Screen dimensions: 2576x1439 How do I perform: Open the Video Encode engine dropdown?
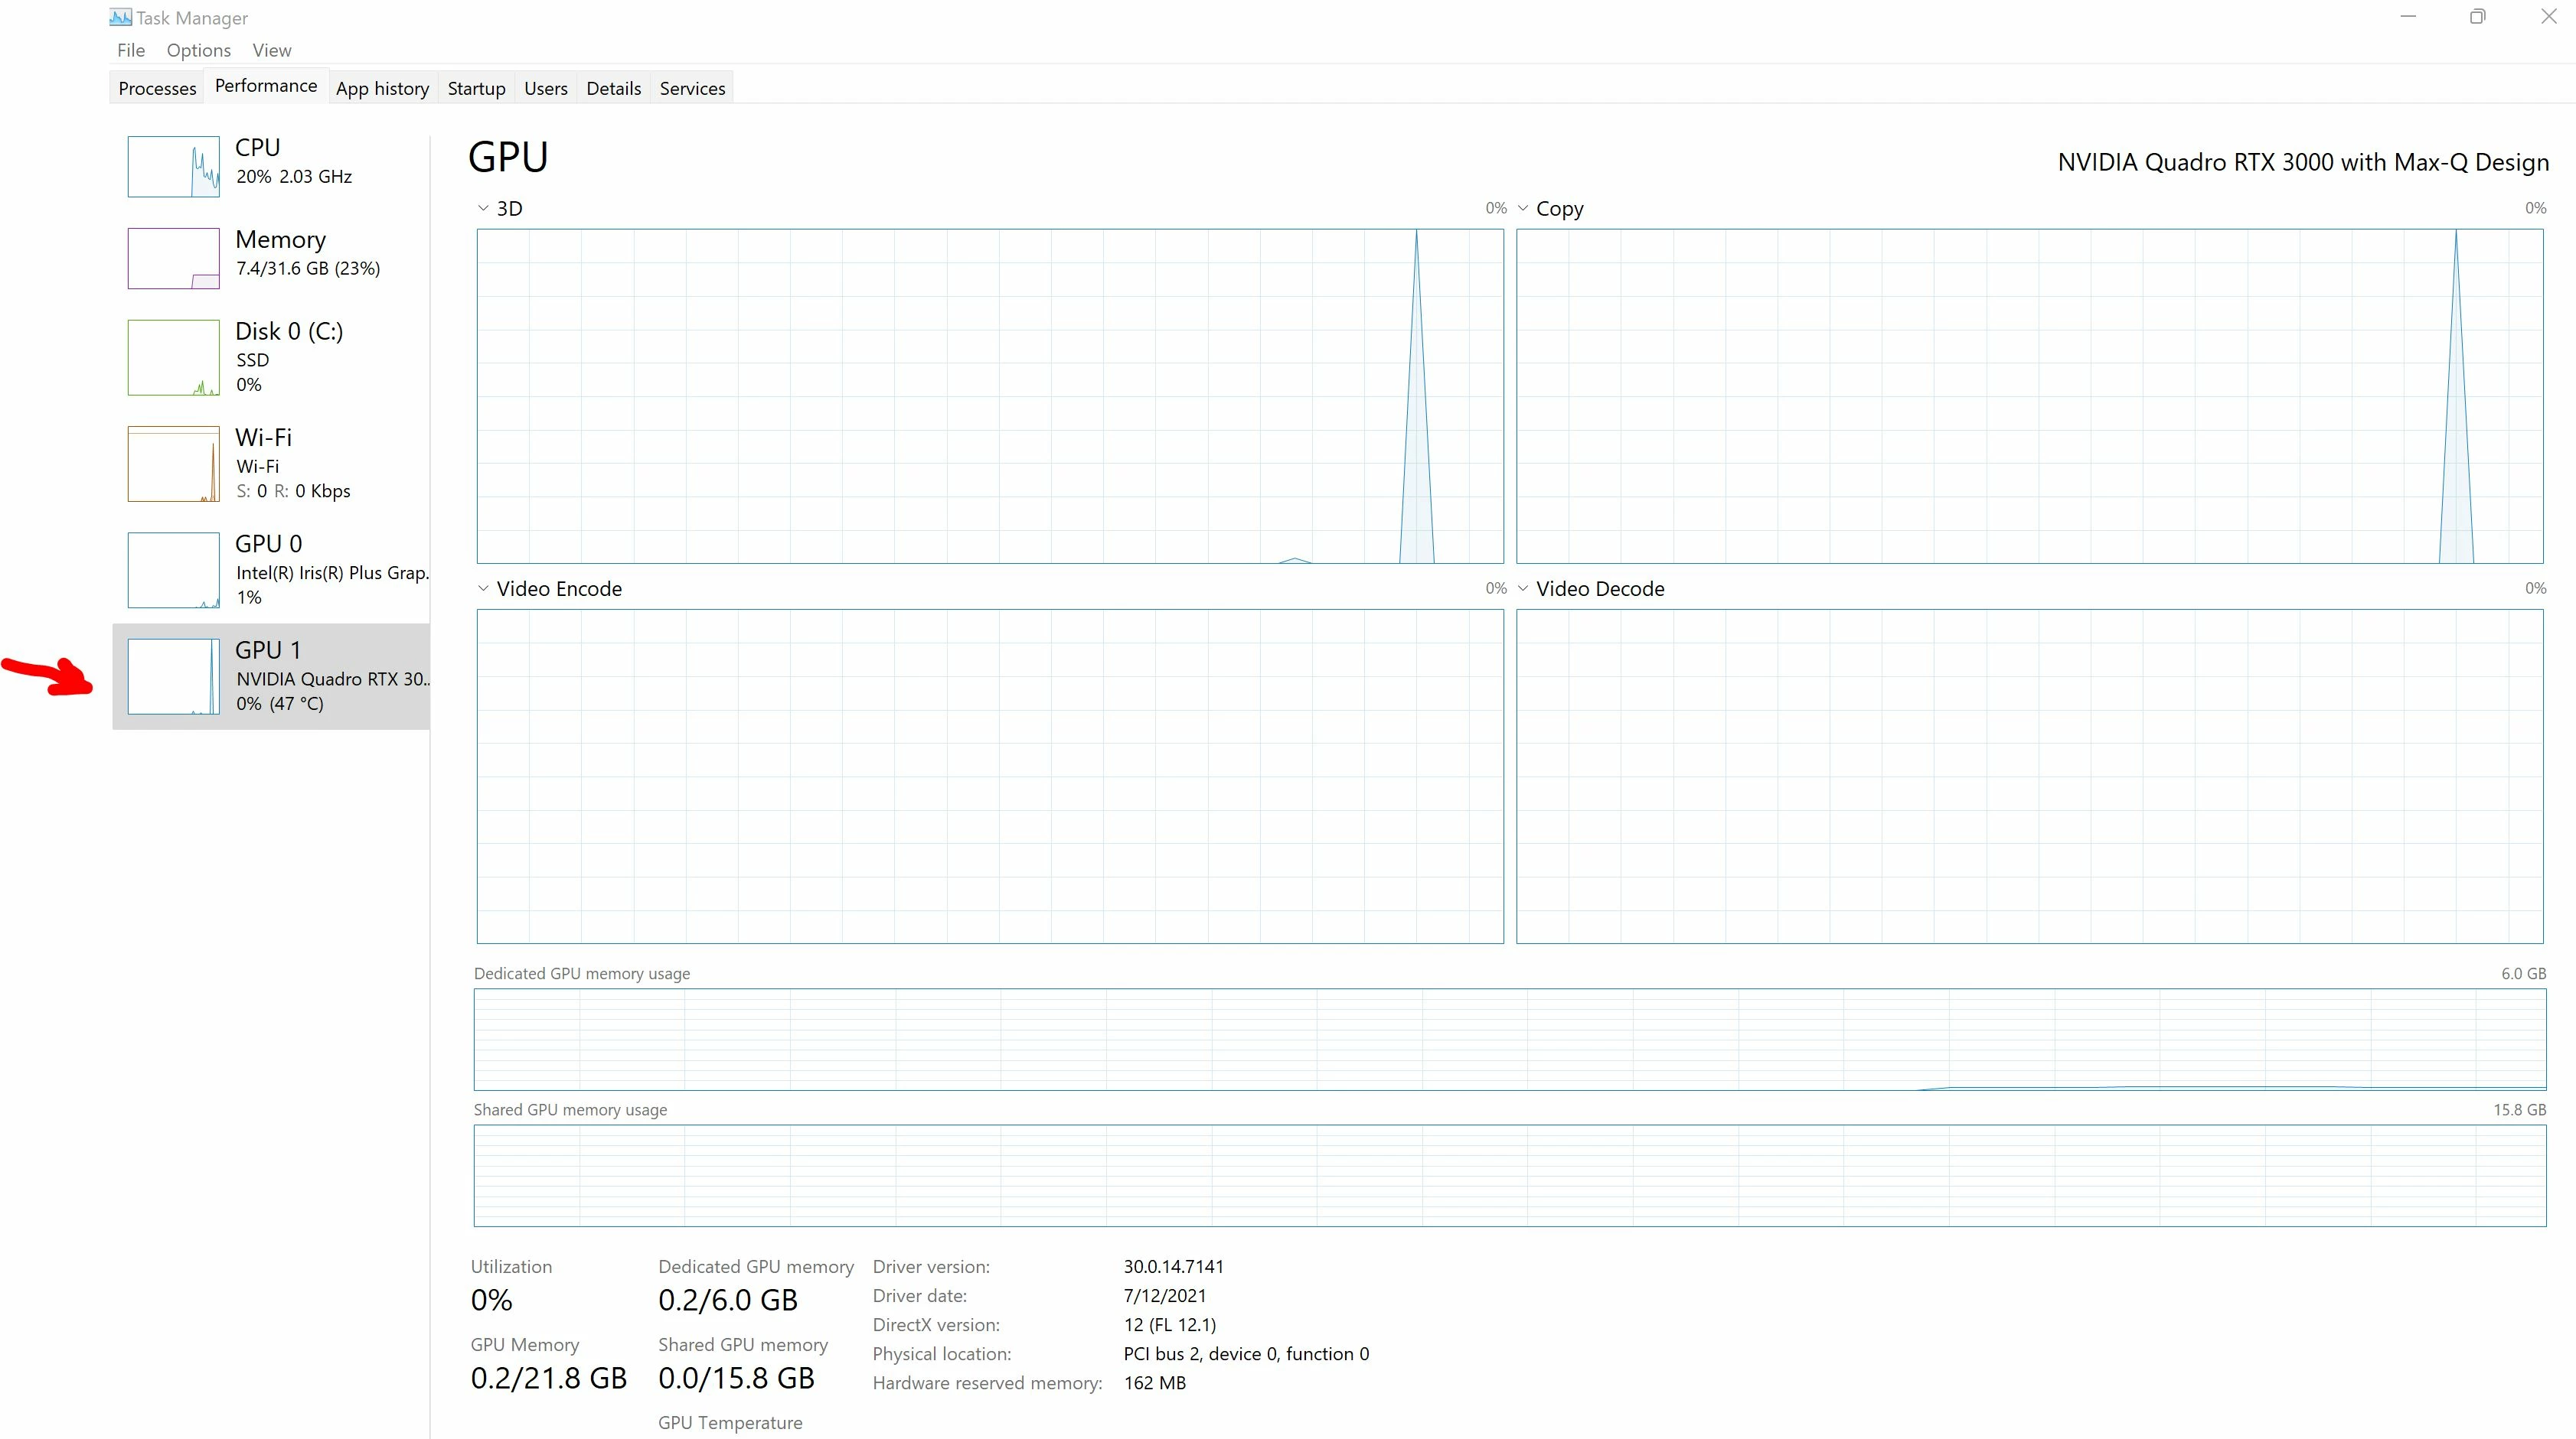(x=484, y=588)
